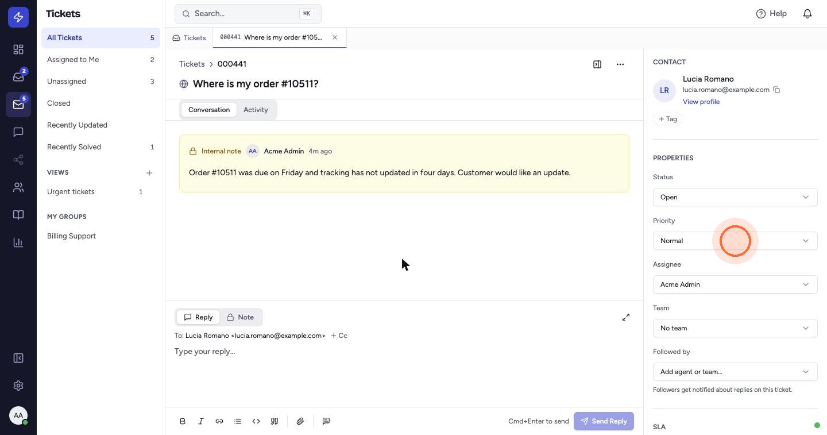
Task: Open the notifications bell
Action: [807, 14]
